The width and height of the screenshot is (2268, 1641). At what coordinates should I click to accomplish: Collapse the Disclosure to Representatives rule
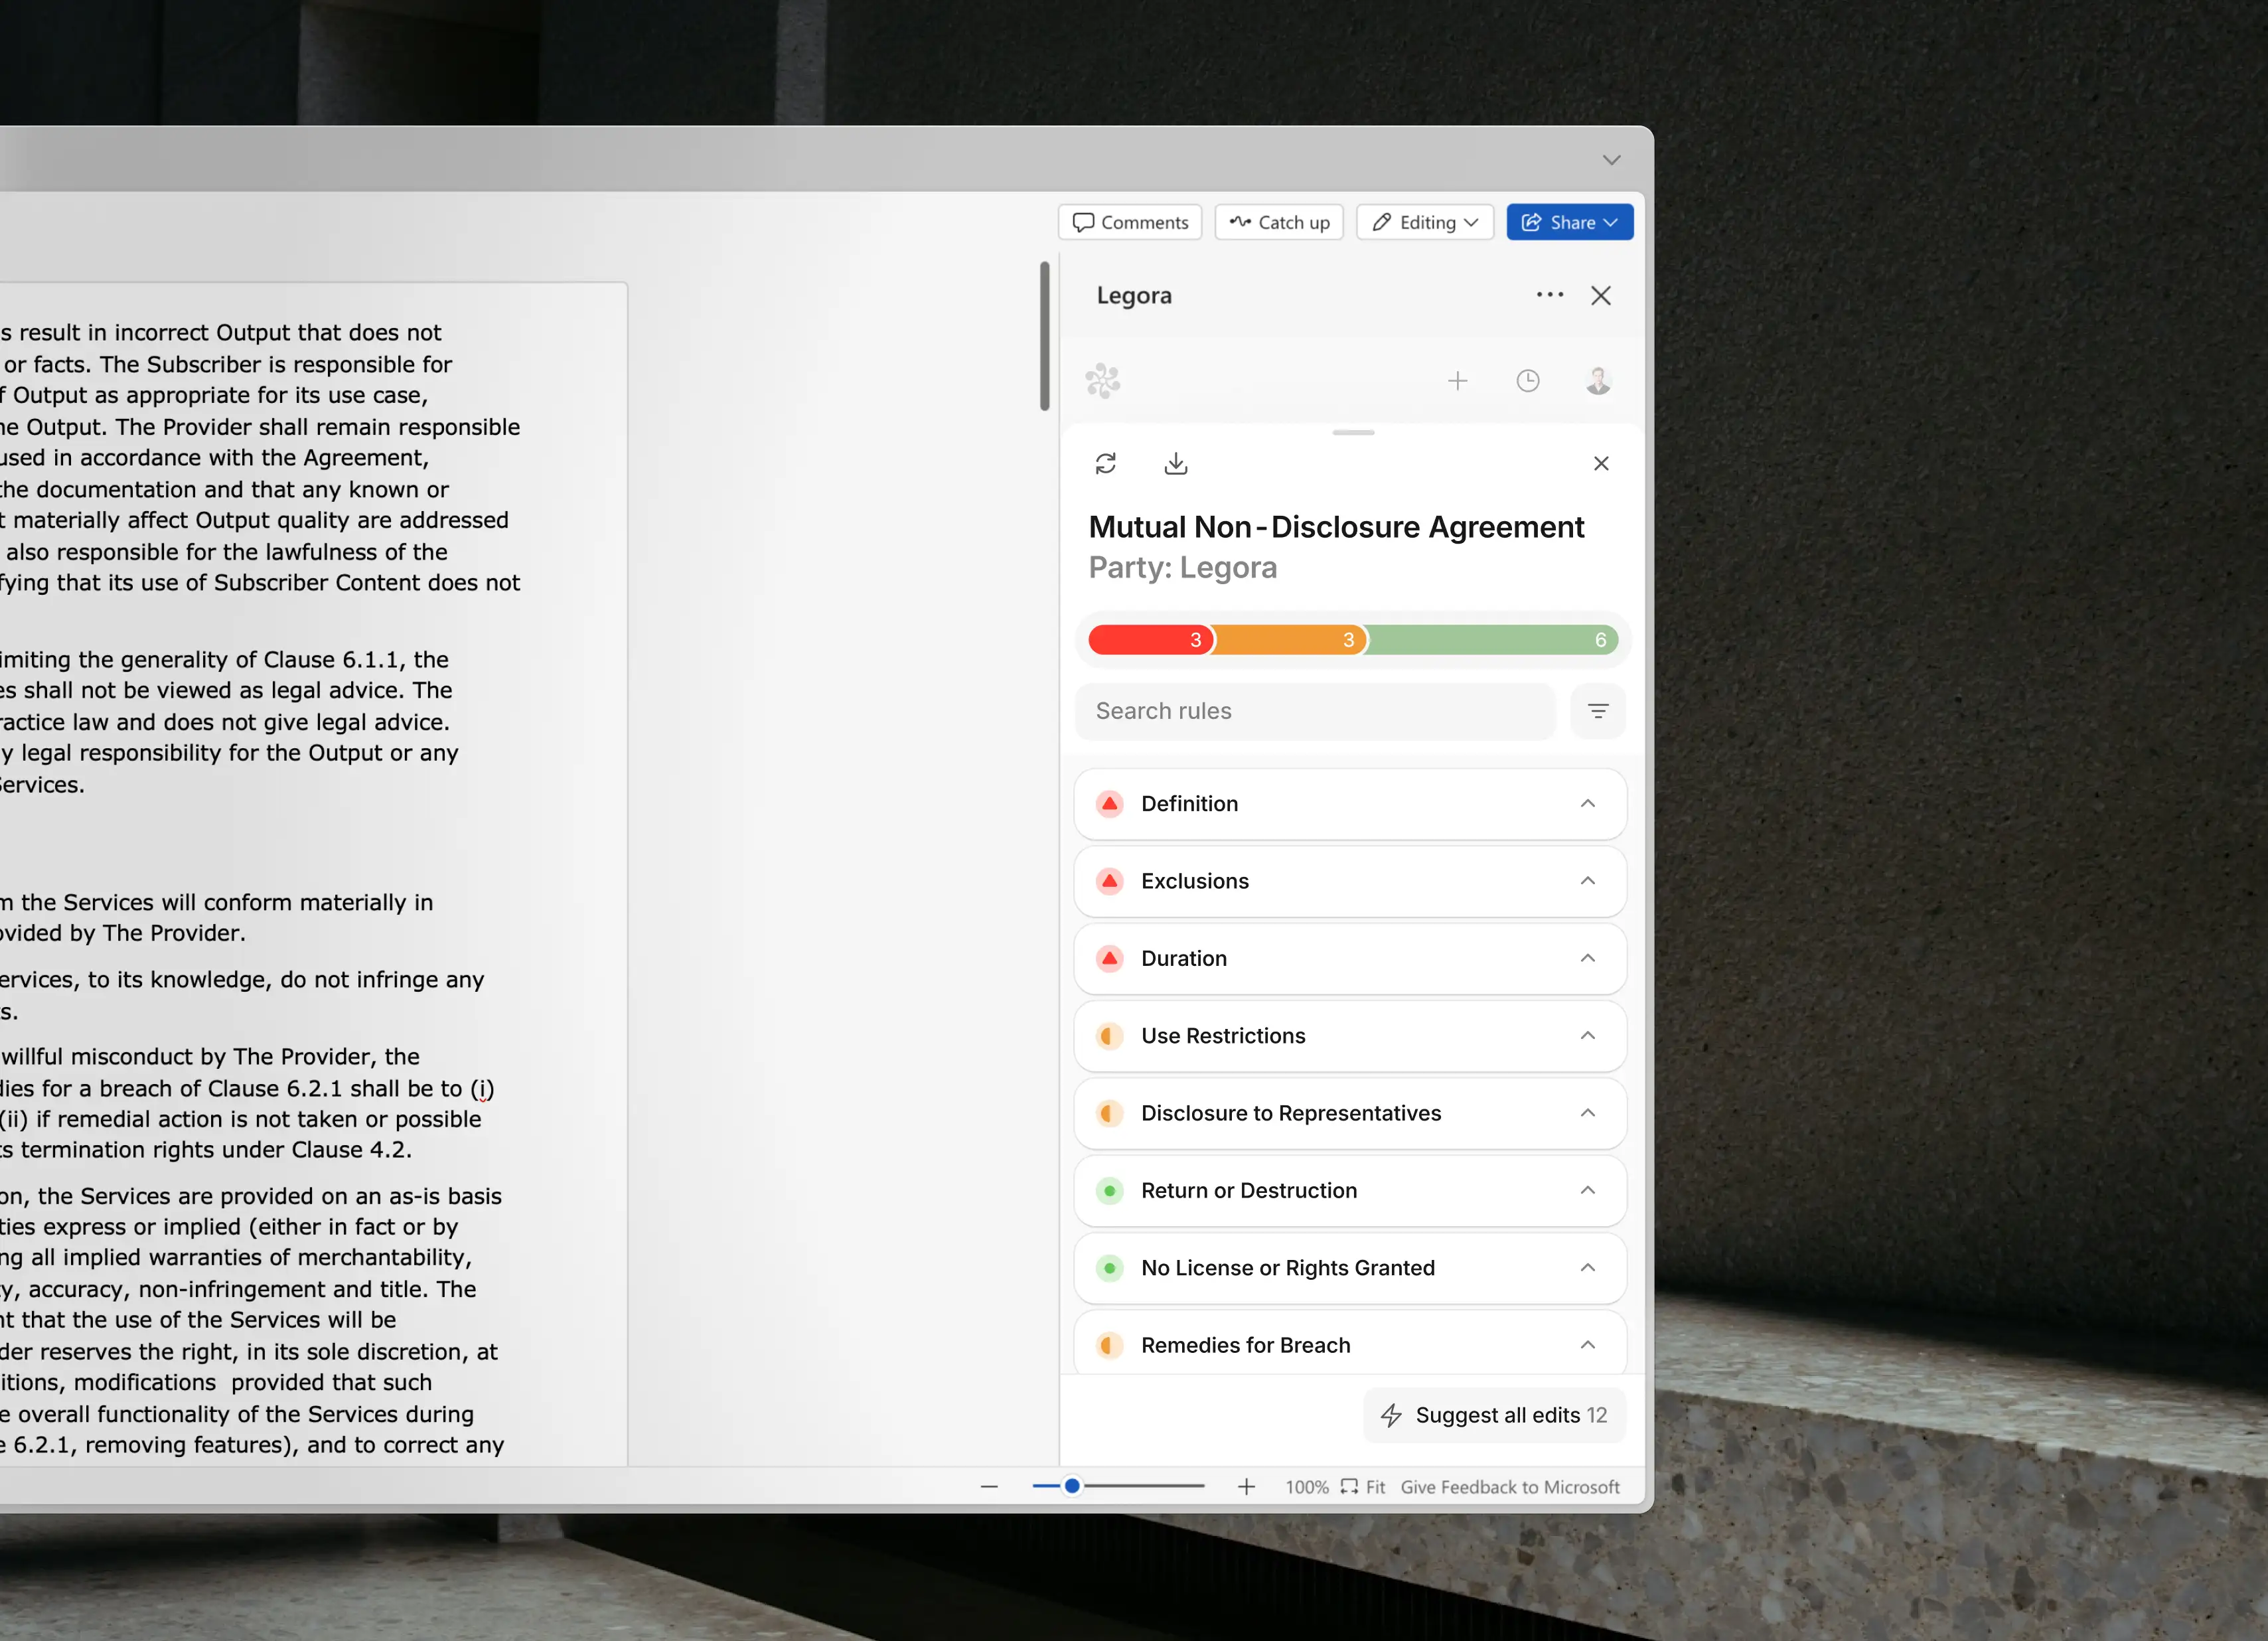pos(1588,1113)
